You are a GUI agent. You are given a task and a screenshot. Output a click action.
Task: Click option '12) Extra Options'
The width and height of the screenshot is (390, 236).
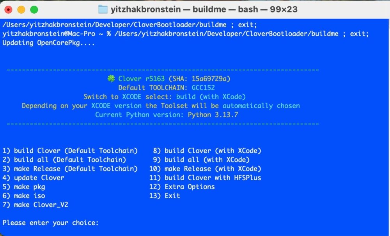point(182,187)
